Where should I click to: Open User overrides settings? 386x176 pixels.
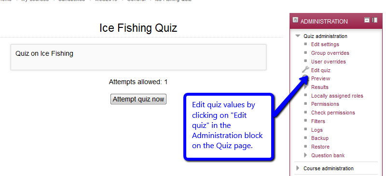329,62
